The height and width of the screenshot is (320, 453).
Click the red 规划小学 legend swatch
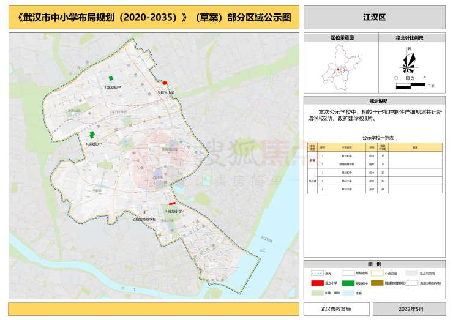pyautogui.click(x=316, y=283)
